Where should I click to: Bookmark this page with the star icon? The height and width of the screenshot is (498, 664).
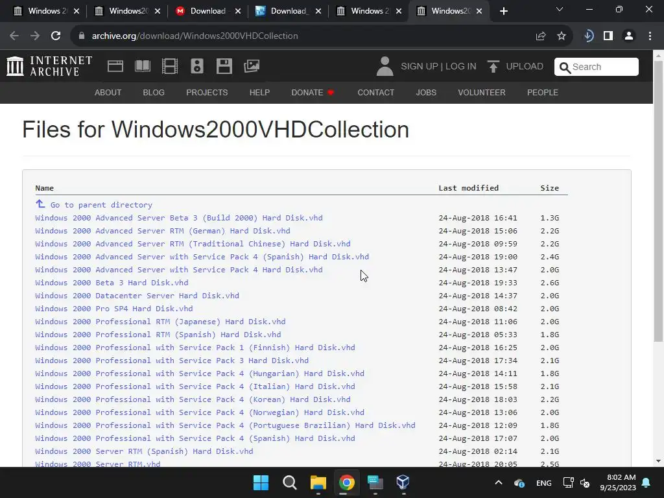[x=562, y=36]
